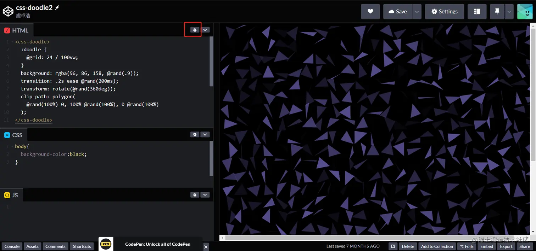Image resolution: width=536 pixels, height=251 pixels.
Task: Open pen in new window icon
Action: pyautogui.click(x=393, y=246)
